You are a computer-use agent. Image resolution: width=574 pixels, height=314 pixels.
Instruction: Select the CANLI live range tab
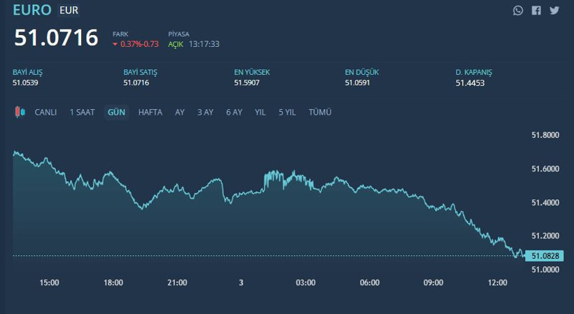tap(46, 112)
